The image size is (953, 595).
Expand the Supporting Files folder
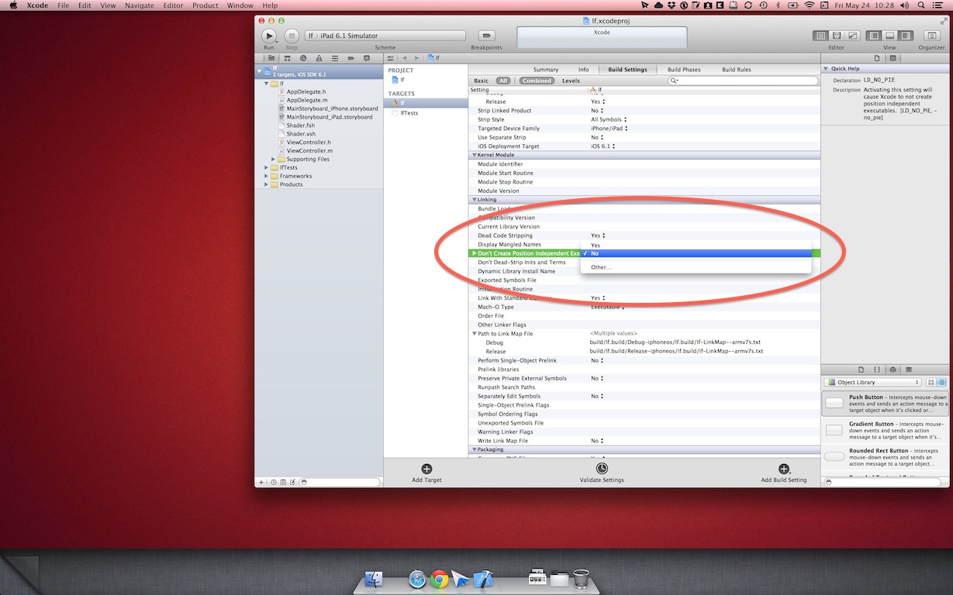(x=273, y=159)
